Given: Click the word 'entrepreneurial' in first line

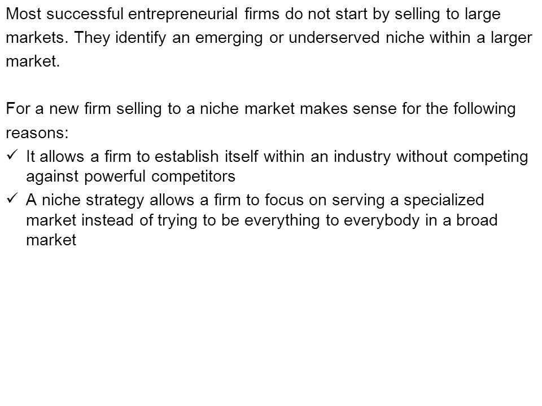Looking at the screenshot, I should tap(182, 15).
